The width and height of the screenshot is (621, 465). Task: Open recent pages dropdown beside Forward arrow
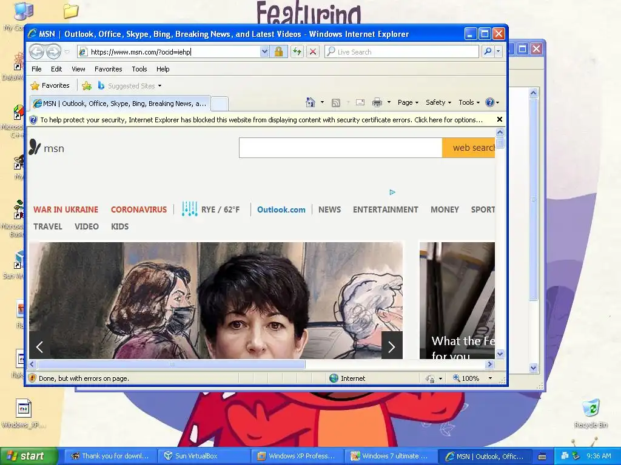(x=67, y=52)
